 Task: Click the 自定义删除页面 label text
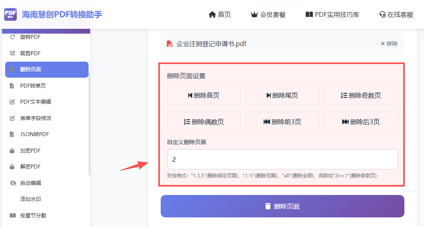(x=187, y=142)
